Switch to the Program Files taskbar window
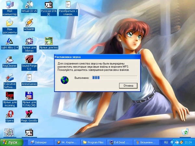Viewport: 195px width, 146px height. (94, 142)
